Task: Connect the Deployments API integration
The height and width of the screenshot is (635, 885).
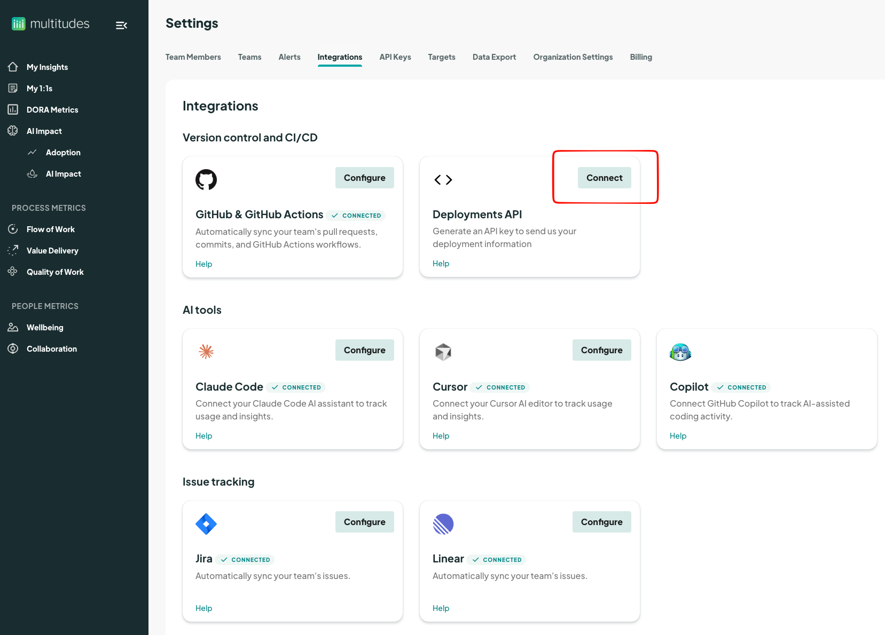Action: (604, 178)
